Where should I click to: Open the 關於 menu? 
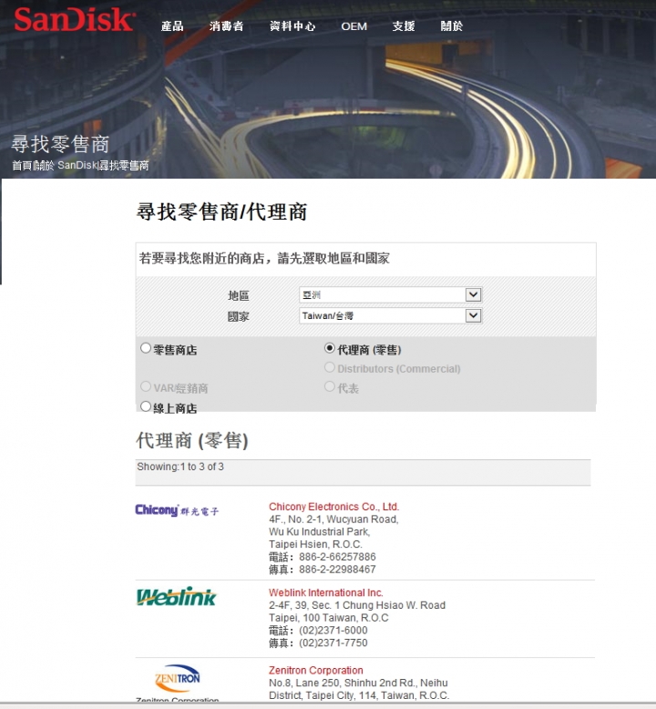(x=452, y=26)
